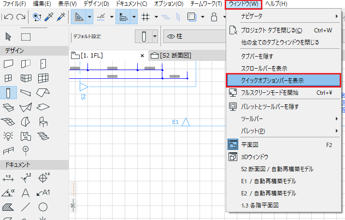The image size is (345, 220).
Task: Open the Trace dropdown arrow
Action: (202, 17)
